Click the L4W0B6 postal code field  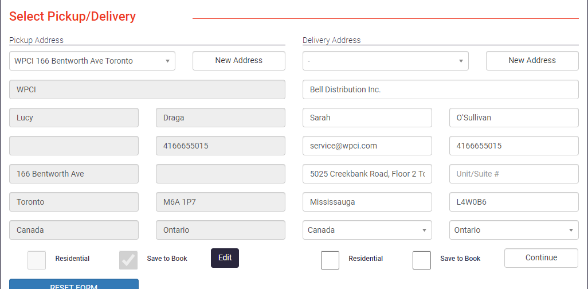514,202
